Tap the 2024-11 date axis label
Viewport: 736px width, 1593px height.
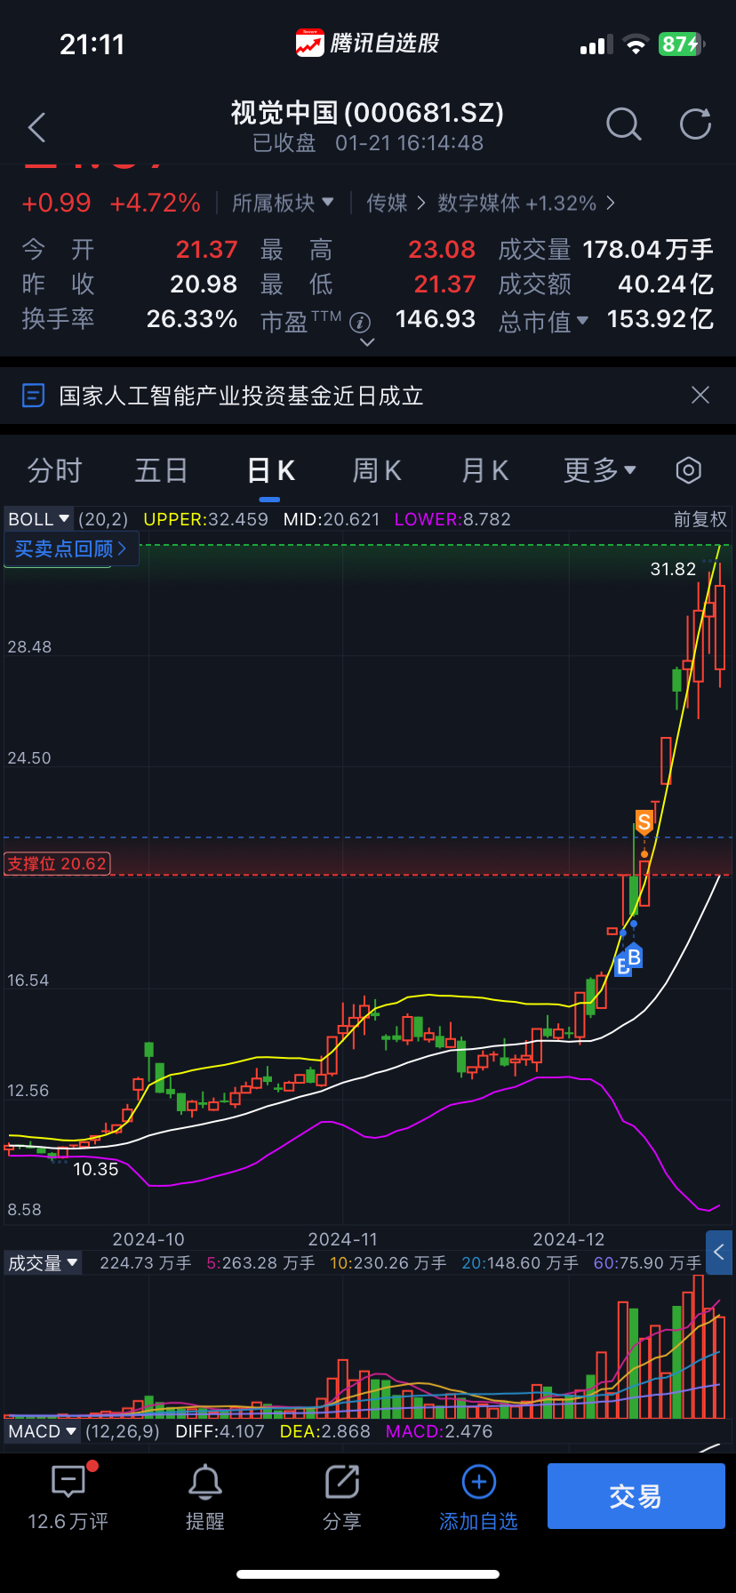coord(343,1239)
